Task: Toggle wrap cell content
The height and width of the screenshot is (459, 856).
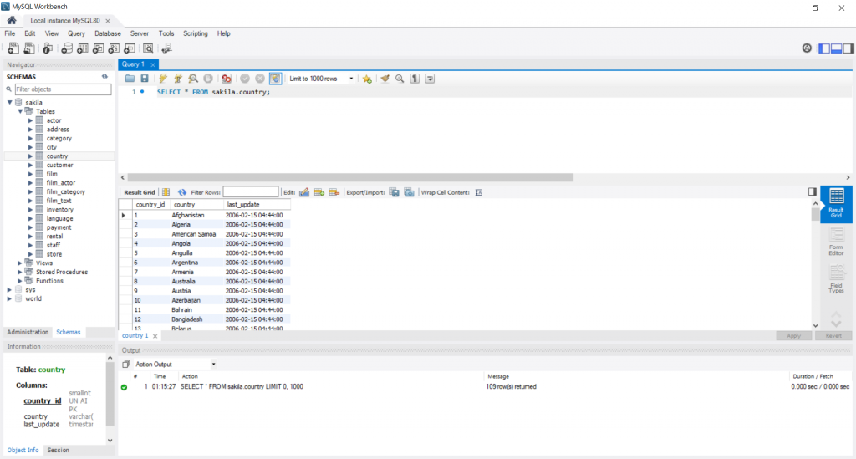Action: 478,192
